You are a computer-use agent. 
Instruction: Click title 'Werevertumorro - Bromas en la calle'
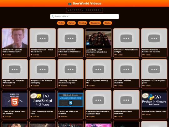tap(151, 51)
